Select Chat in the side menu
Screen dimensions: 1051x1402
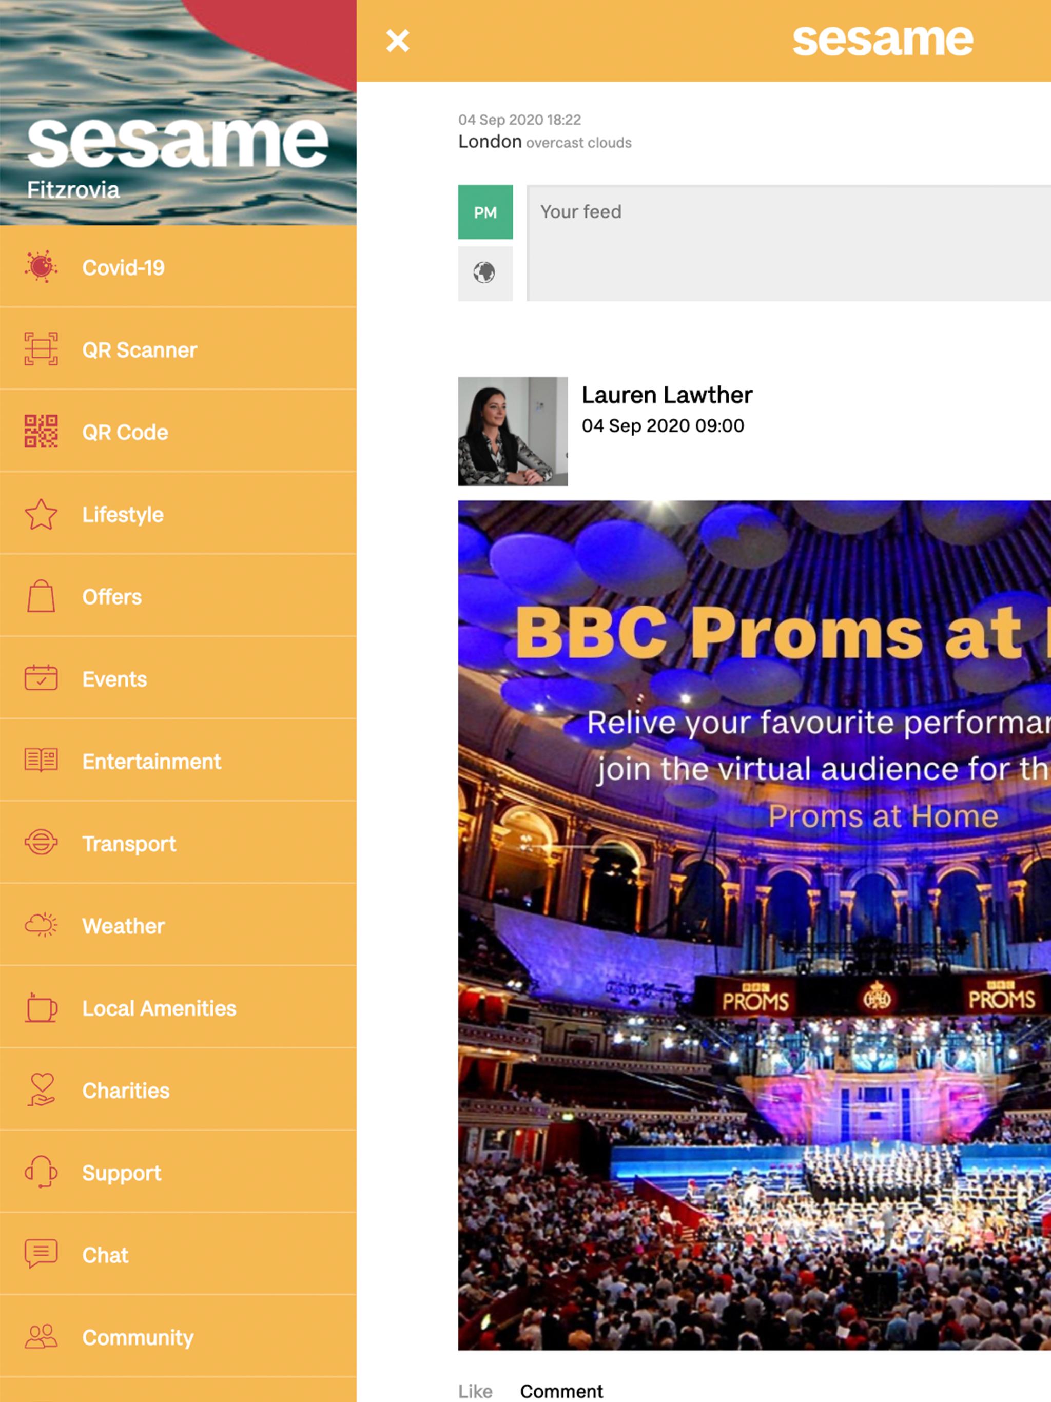click(105, 1255)
